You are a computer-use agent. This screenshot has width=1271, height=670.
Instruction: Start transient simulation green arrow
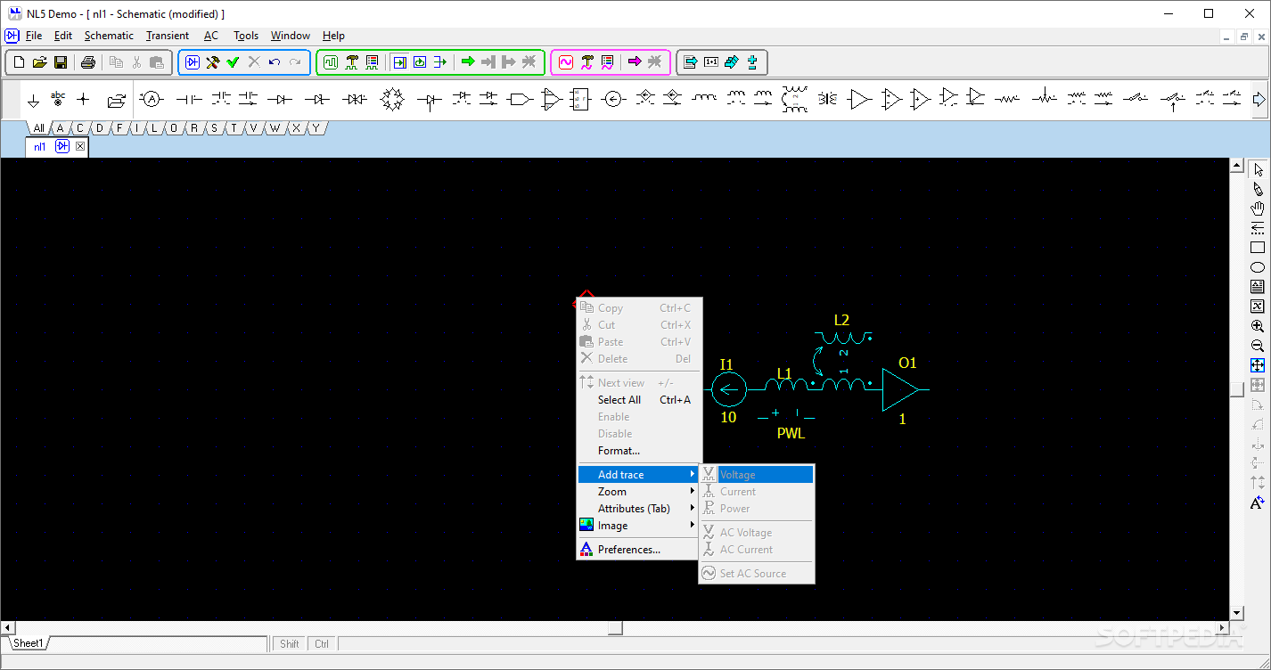[468, 62]
